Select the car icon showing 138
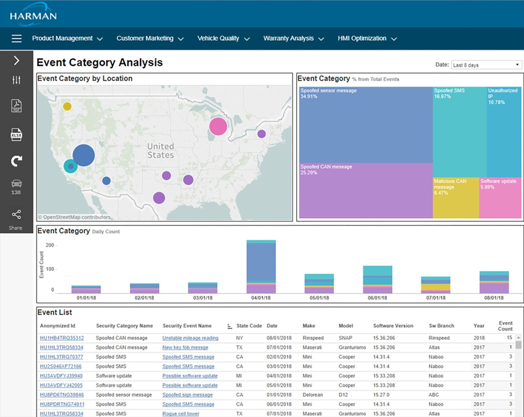This screenshot has width=524, height=417. click(16, 187)
